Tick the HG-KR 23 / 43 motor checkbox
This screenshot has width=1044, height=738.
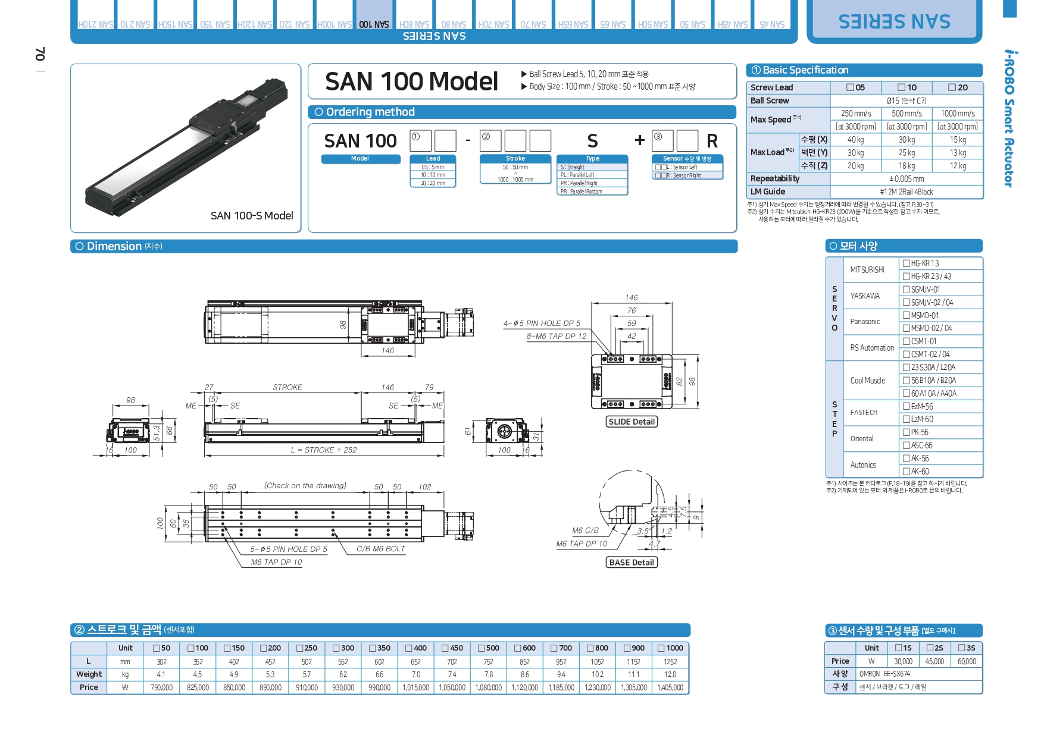click(906, 276)
